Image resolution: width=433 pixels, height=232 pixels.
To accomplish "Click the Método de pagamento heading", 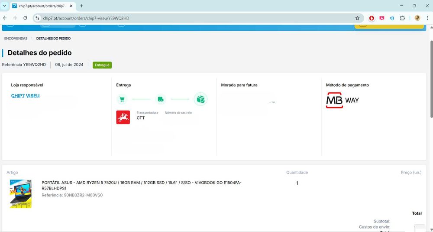I will pyautogui.click(x=347, y=85).
